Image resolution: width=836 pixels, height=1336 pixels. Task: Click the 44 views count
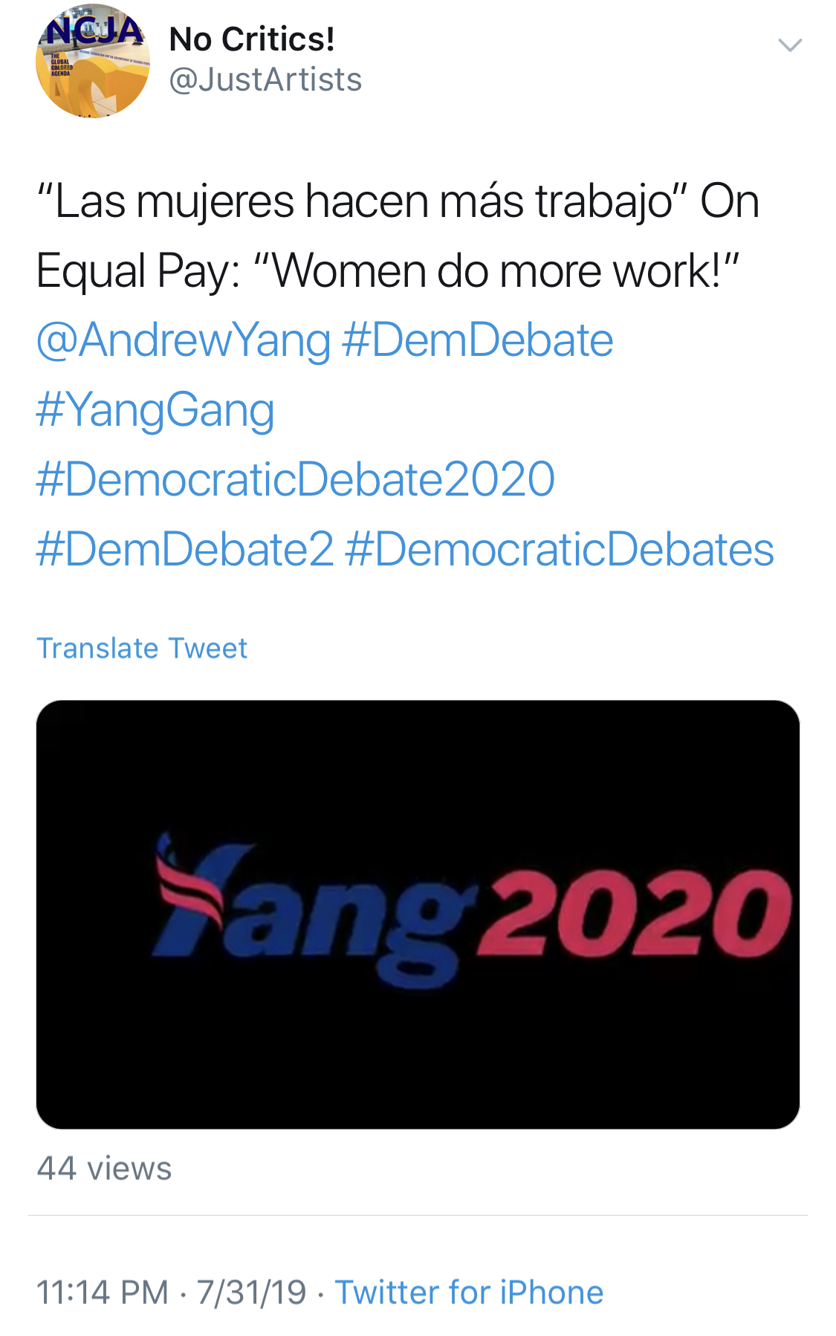point(104,1168)
